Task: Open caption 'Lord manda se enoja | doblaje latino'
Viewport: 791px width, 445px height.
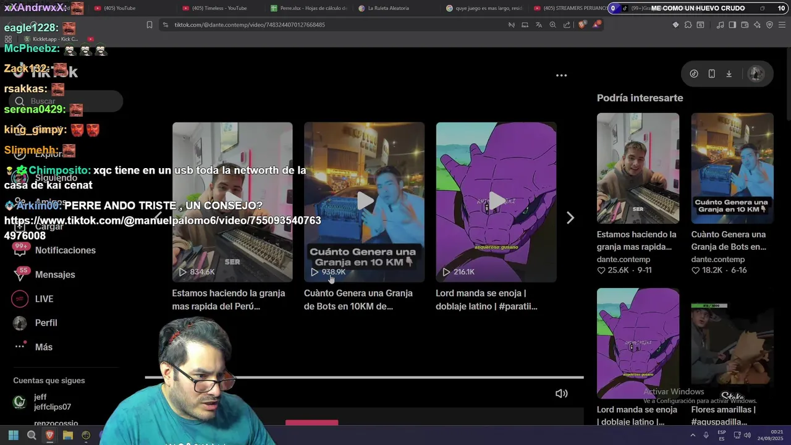Action: [x=486, y=300]
